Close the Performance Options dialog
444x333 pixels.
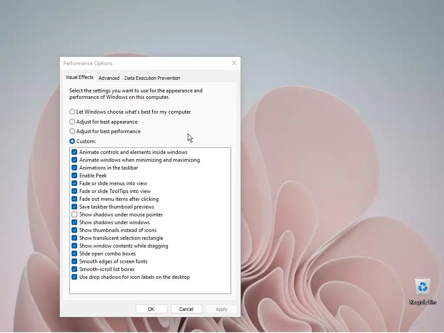(x=234, y=63)
